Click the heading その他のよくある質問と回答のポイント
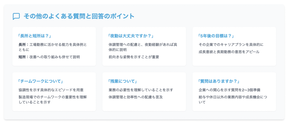This screenshot has width=289, height=124. point(79,16)
